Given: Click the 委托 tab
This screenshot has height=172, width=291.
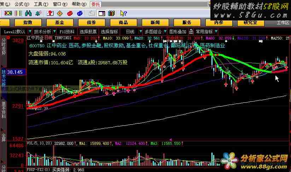Looking at the screenshot, I should (95, 4).
